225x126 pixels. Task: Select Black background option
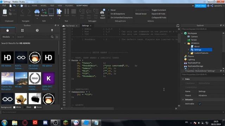[x=27, y=107]
